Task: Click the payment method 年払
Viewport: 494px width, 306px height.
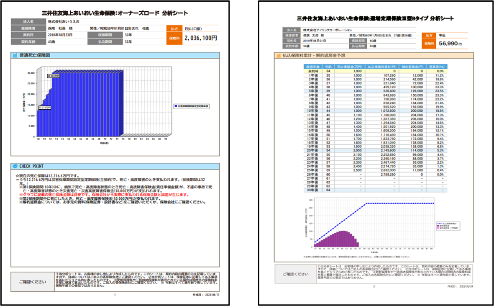Action: (x=442, y=35)
